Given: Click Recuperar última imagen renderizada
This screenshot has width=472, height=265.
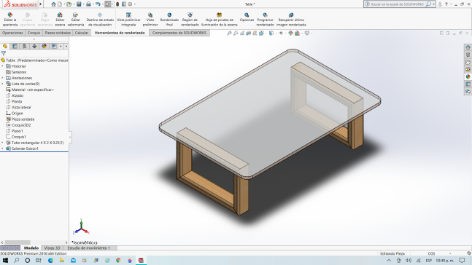Looking at the screenshot, I should point(291,20).
